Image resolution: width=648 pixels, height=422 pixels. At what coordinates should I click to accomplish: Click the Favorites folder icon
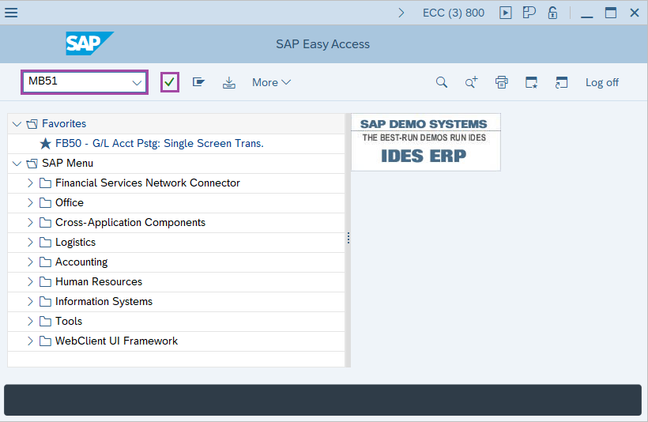32,124
